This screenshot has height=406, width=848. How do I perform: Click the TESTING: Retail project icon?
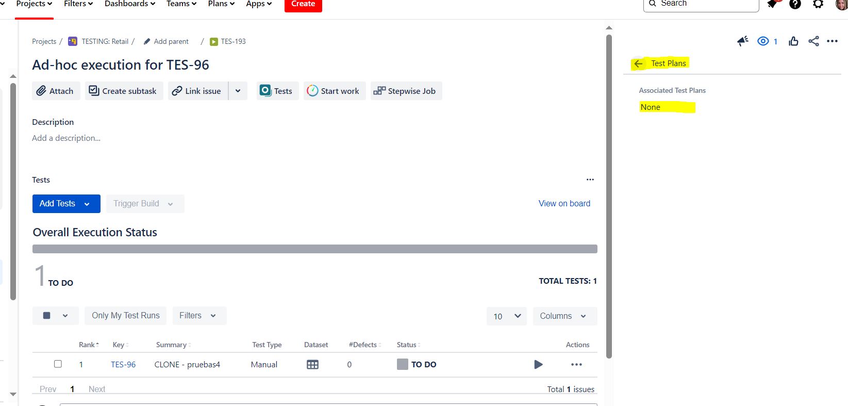73,41
